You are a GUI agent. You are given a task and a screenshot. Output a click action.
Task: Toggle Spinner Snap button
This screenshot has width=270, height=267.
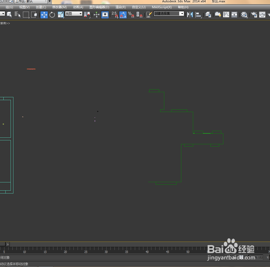point(139,15)
